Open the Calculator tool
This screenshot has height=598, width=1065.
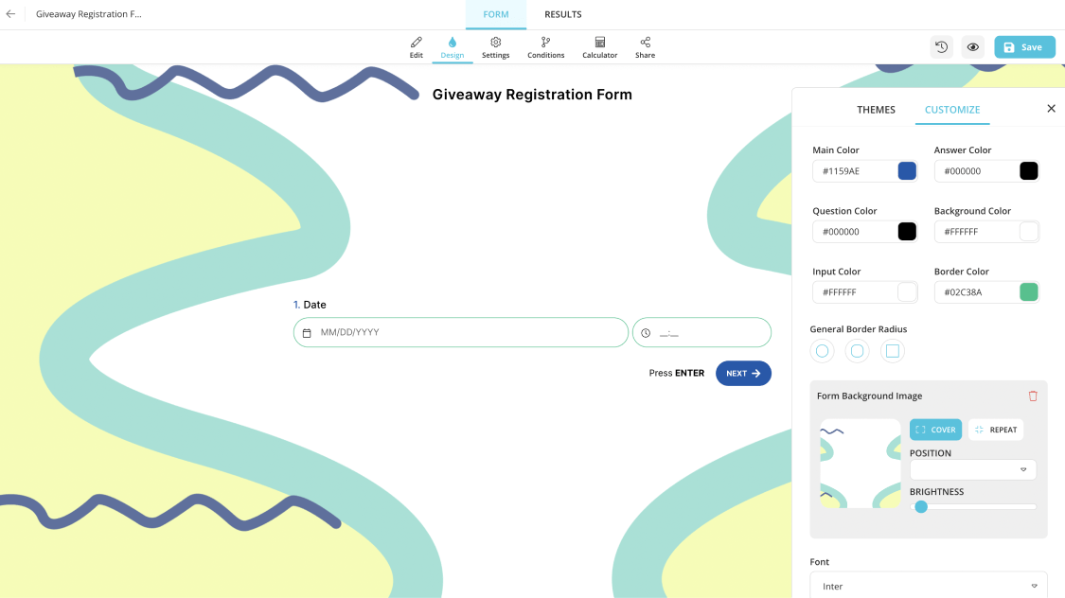(599, 47)
